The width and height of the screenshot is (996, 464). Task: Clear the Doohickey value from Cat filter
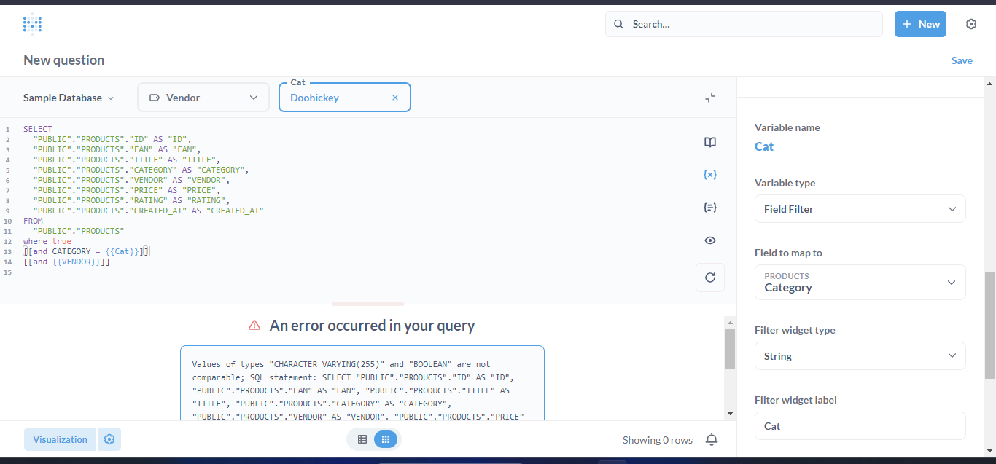pyautogui.click(x=395, y=98)
